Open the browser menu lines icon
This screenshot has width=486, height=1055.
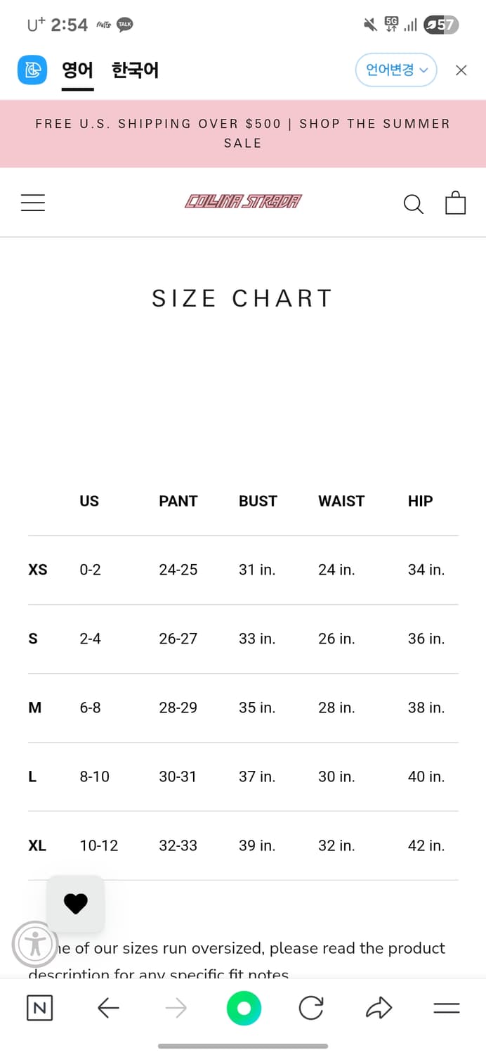447,1009
